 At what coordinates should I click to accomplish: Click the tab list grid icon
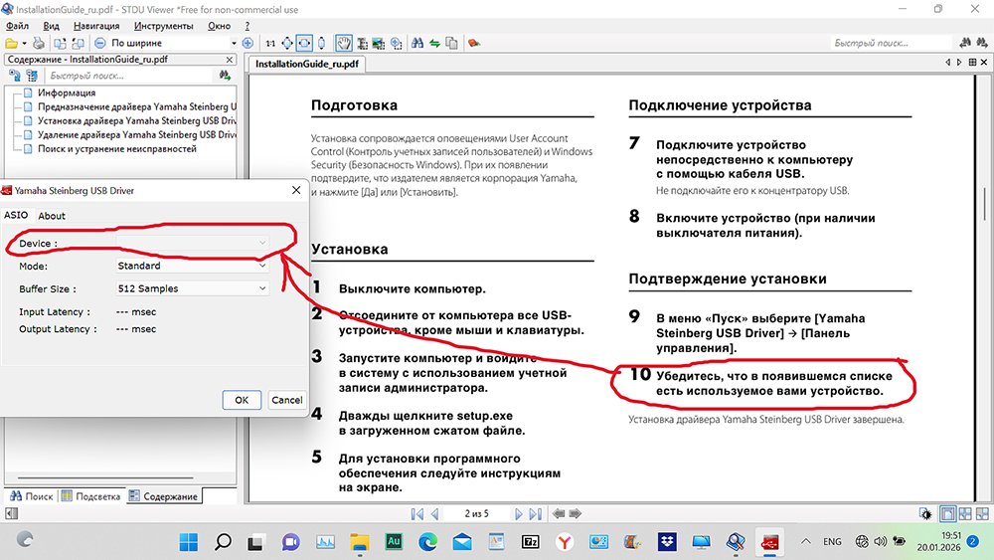972,62
